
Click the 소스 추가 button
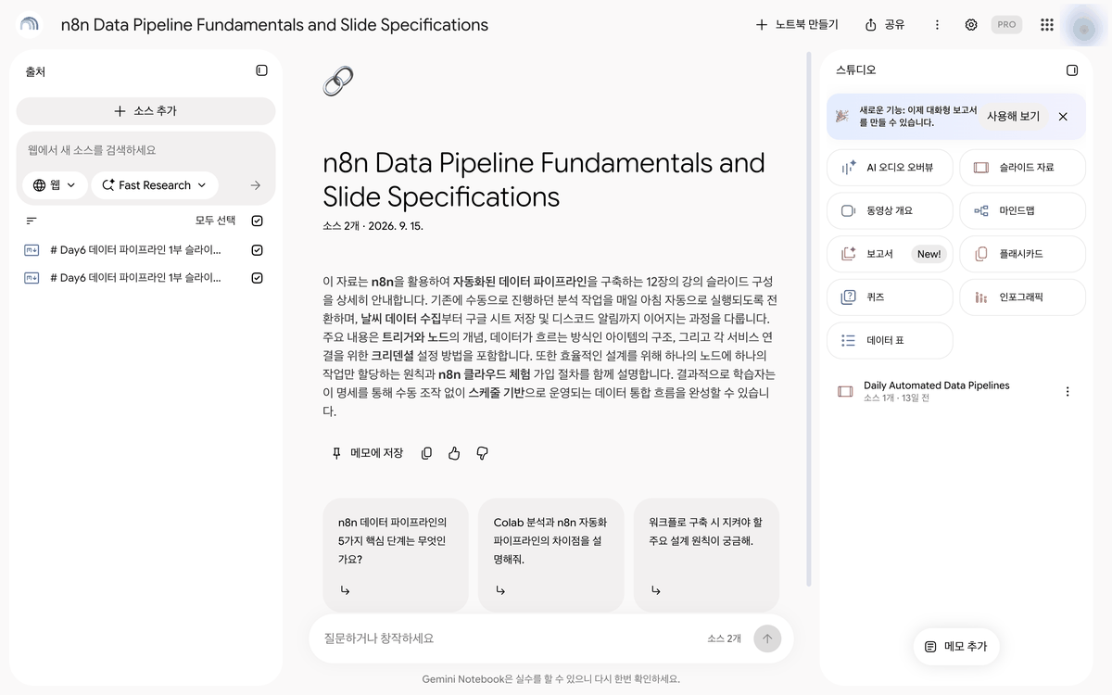pos(145,111)
